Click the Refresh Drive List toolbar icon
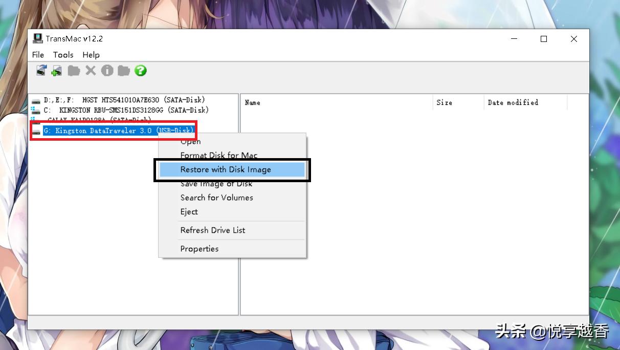 40,71
